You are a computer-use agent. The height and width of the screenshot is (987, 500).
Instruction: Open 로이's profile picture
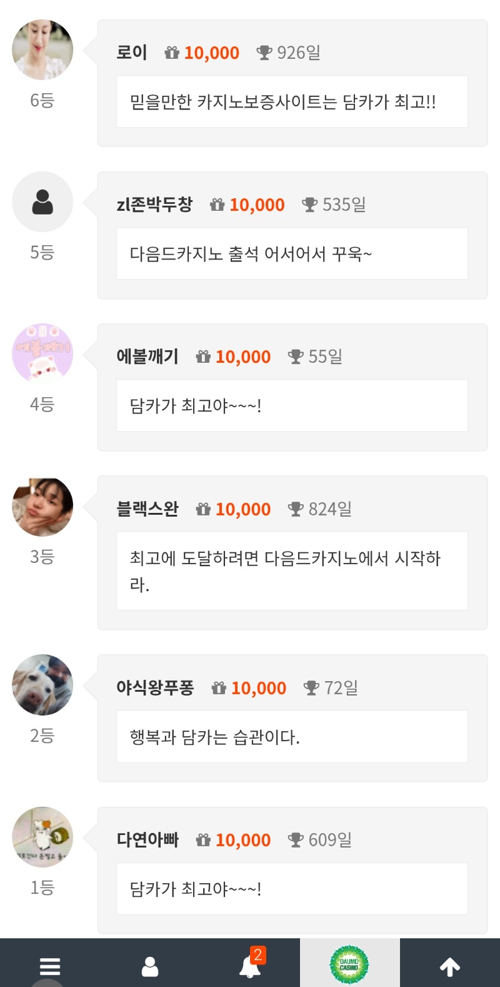click(42, 50)
